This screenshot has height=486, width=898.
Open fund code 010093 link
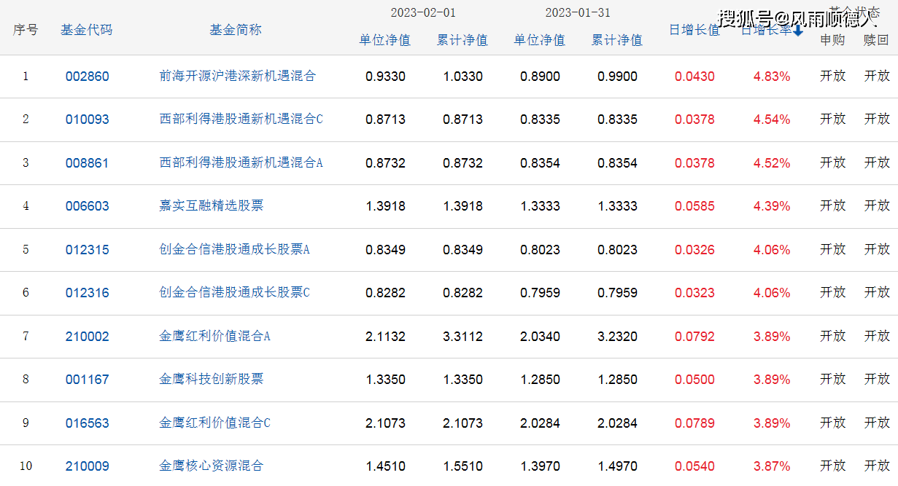[87, 119]
